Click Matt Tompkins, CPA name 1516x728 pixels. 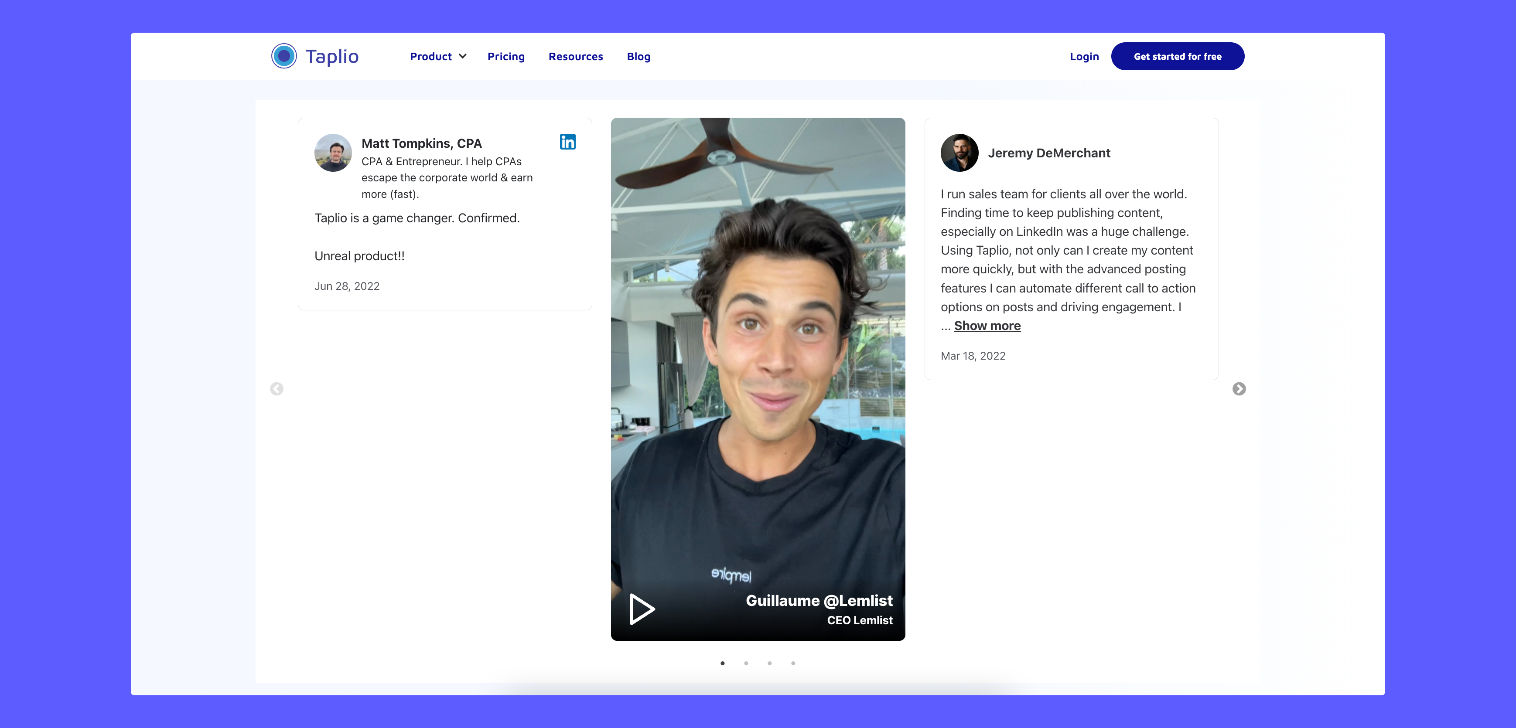point(421,143)
